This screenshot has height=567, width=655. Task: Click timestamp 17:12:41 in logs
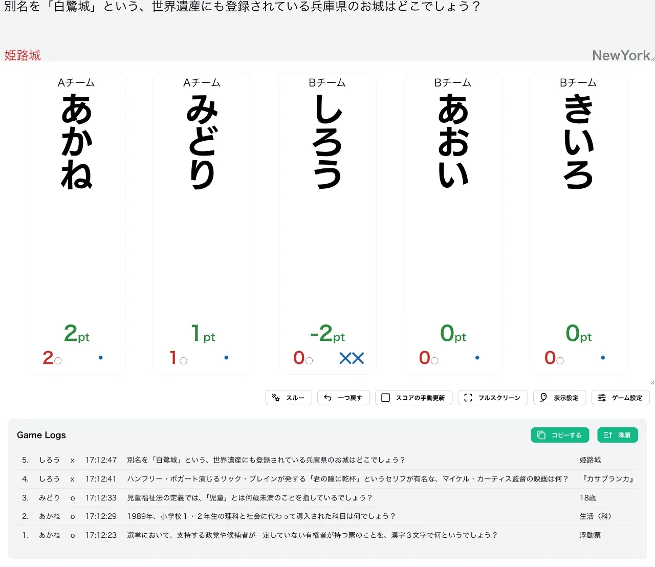click(x=101, y=479)
